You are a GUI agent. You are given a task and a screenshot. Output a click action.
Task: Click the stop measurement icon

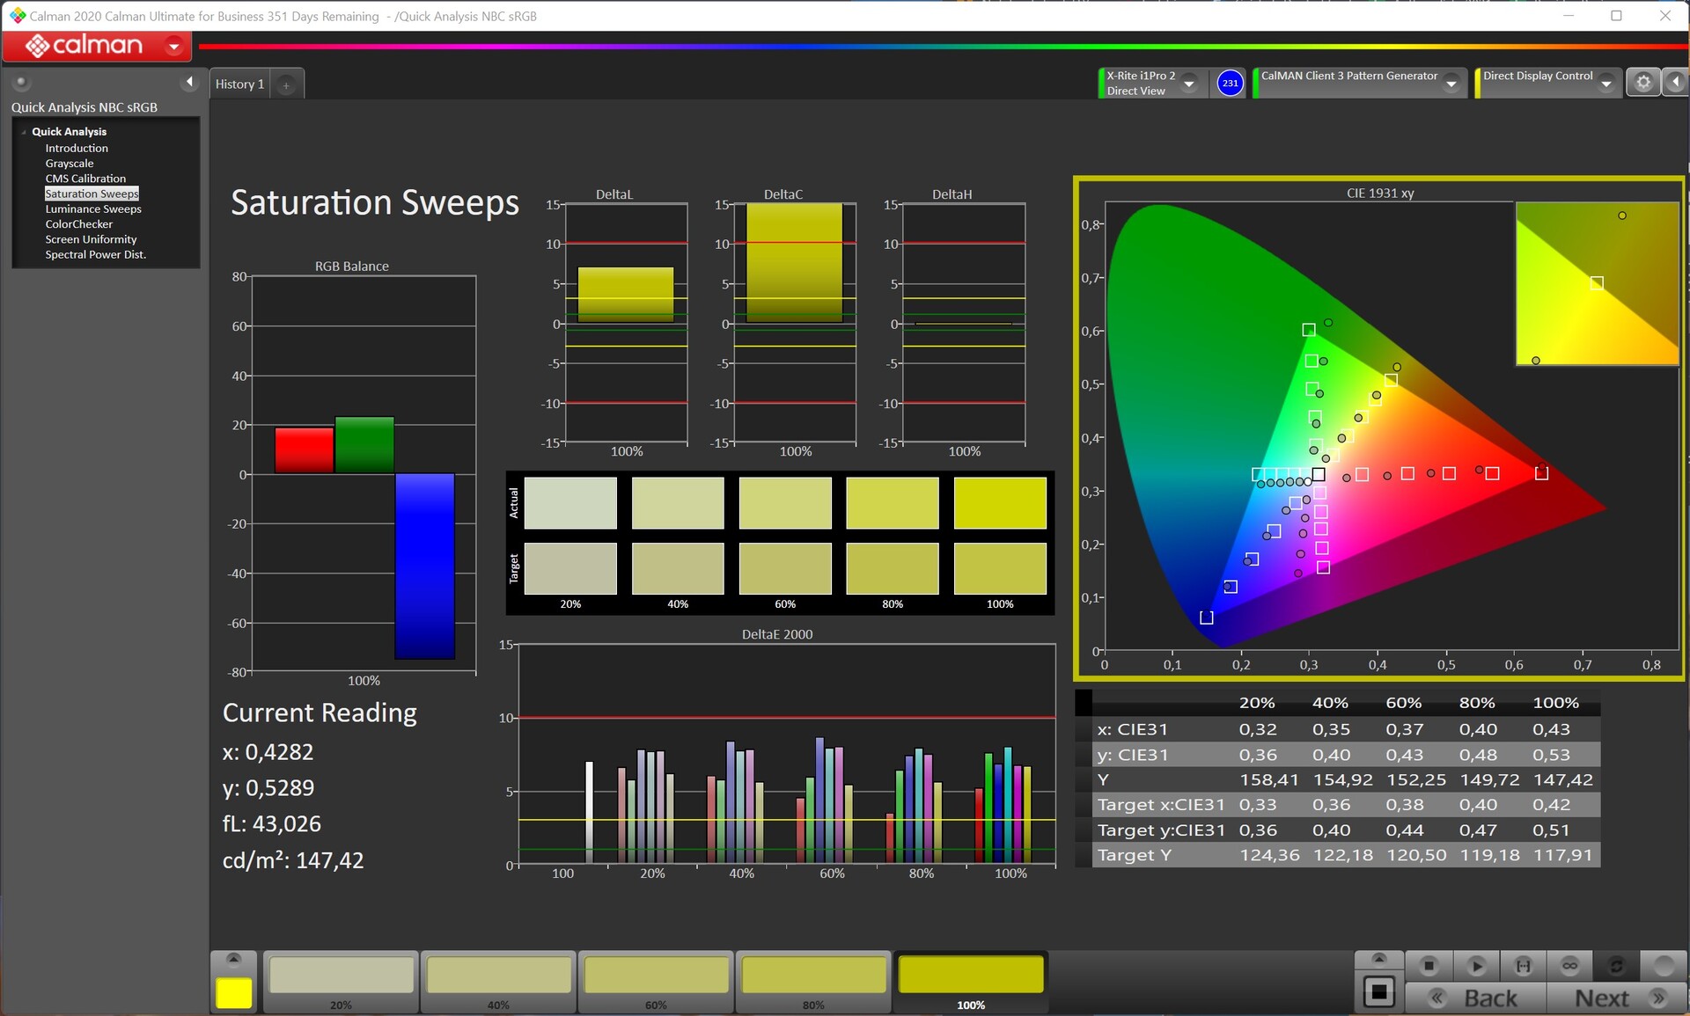[x=1429, y=966]
